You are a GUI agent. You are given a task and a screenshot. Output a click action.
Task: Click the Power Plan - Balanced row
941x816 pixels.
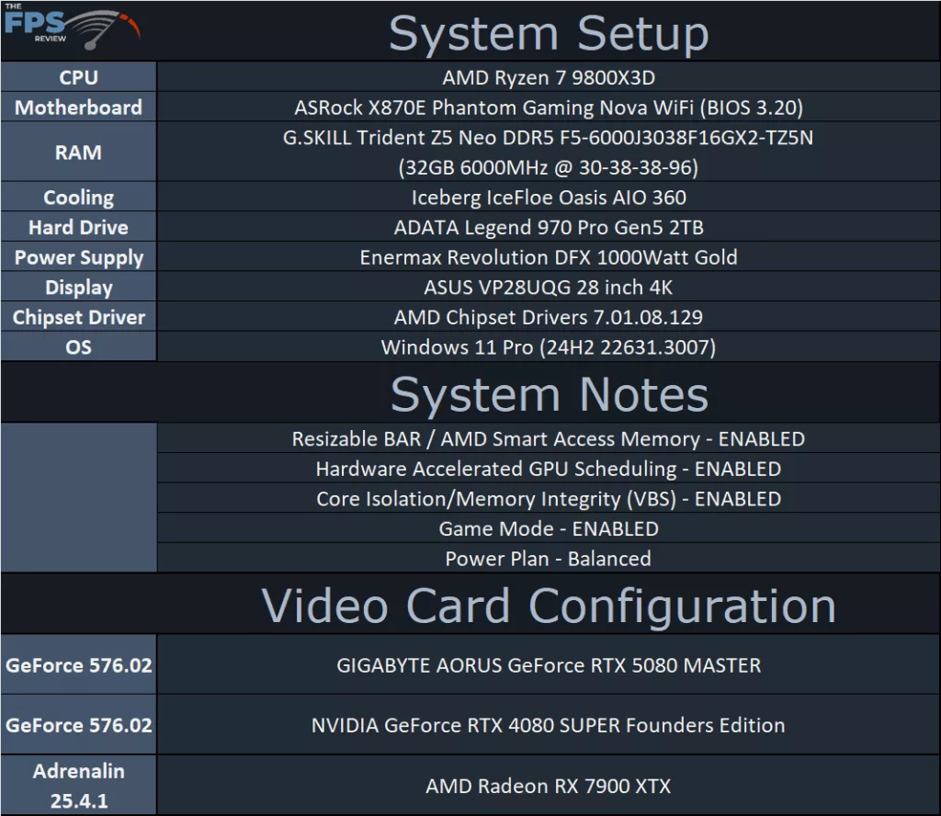[549, 558]
